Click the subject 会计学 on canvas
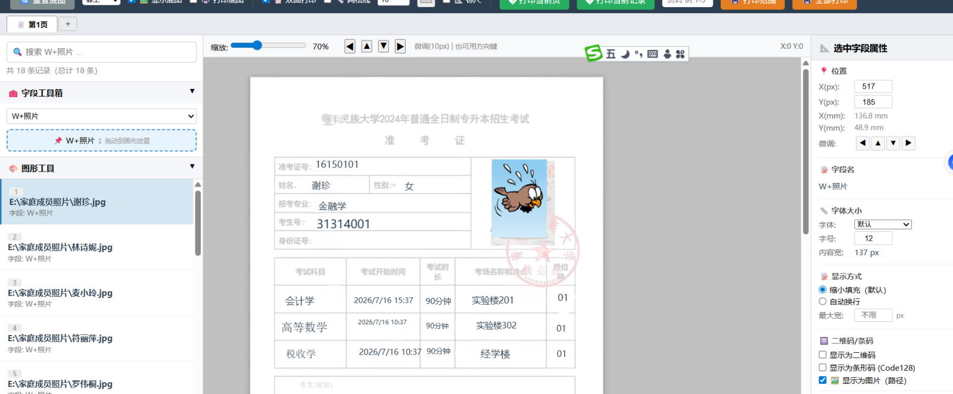The image size is (953, 394). coord(300,301)
